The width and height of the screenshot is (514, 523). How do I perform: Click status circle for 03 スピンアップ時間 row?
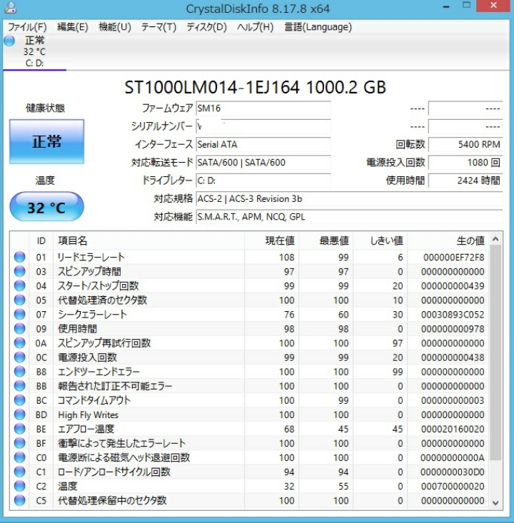point(20,272)
